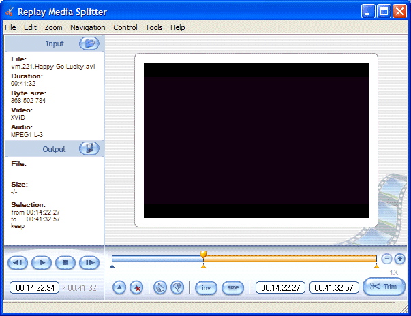Open the Edit menu
411x316 pixels.
coord(30,27)
